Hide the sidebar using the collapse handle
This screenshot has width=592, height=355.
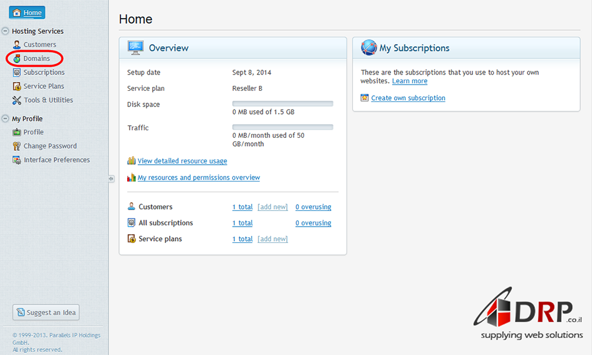[x=111, y=178]
